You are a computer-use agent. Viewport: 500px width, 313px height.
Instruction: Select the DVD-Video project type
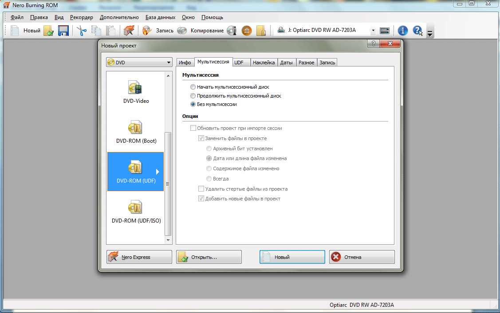(136, 92)
